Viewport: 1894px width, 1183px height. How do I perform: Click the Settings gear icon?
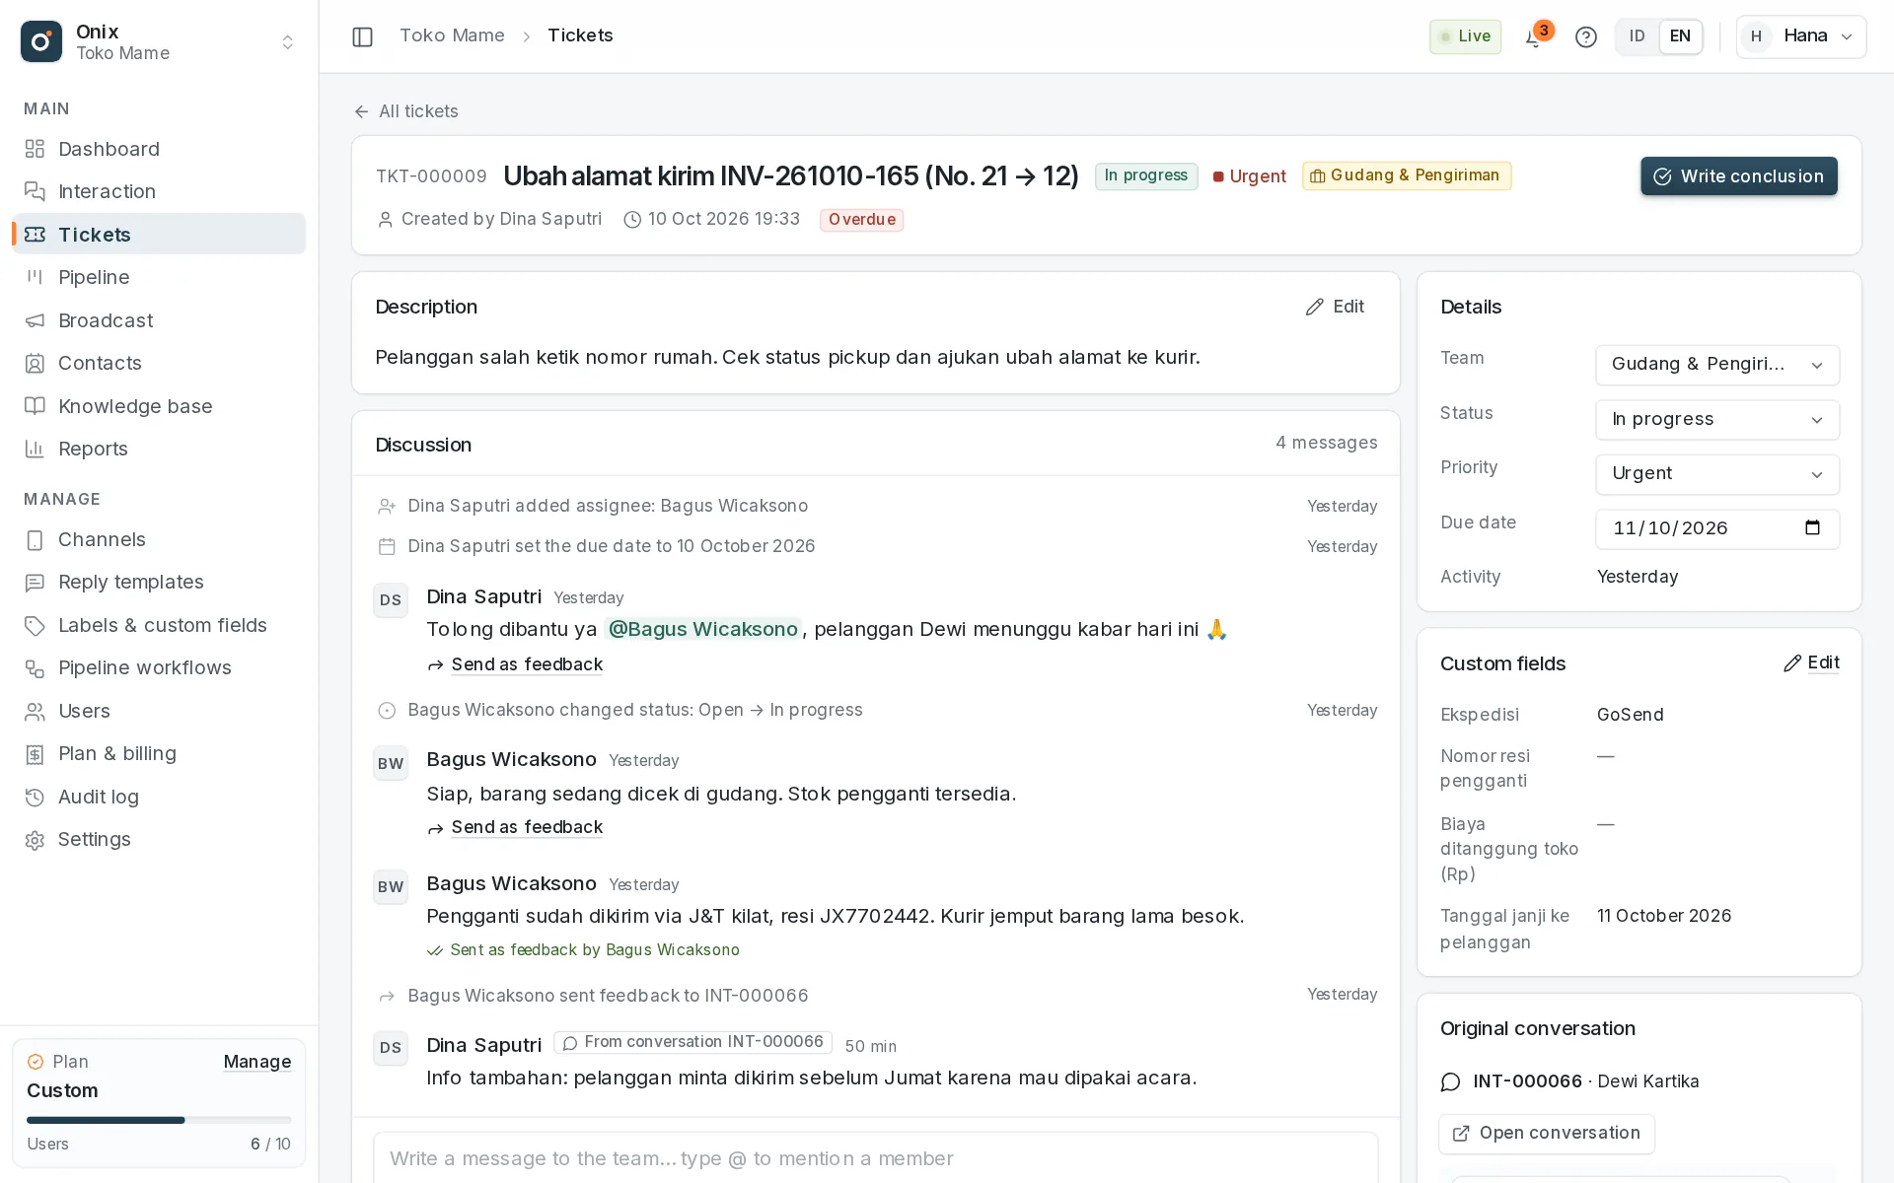click(35, 839)
